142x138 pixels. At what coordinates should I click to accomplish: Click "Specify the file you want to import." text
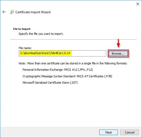pos(41,34)
